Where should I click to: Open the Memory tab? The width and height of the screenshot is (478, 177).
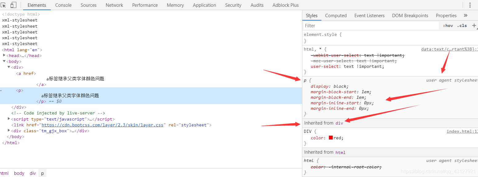(x=175, y=5)
